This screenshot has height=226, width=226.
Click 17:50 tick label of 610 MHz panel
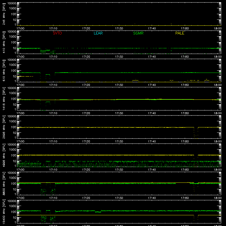pos(185,85)
